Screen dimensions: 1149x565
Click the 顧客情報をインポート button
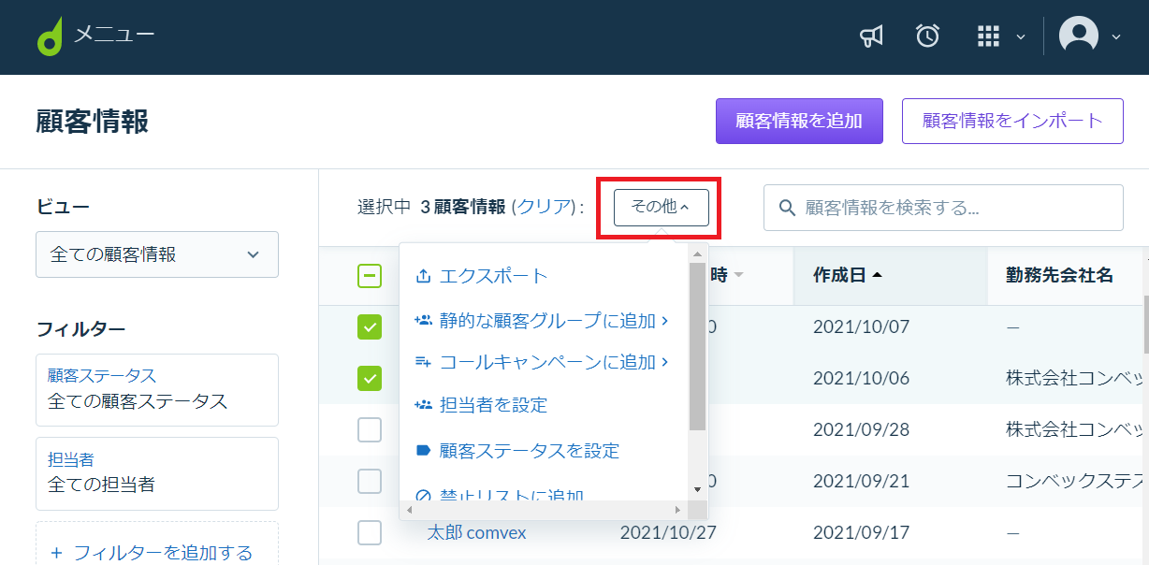(1012, 121)
